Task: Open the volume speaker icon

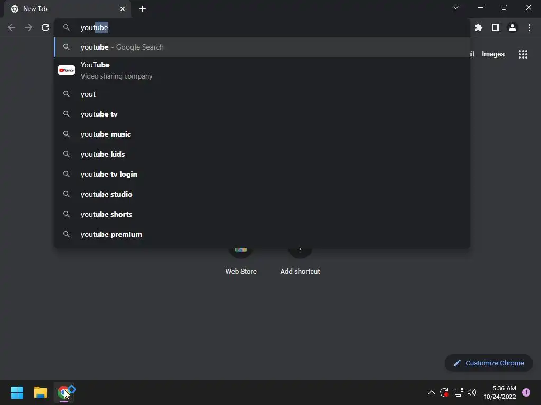Action: coord(472,392)
